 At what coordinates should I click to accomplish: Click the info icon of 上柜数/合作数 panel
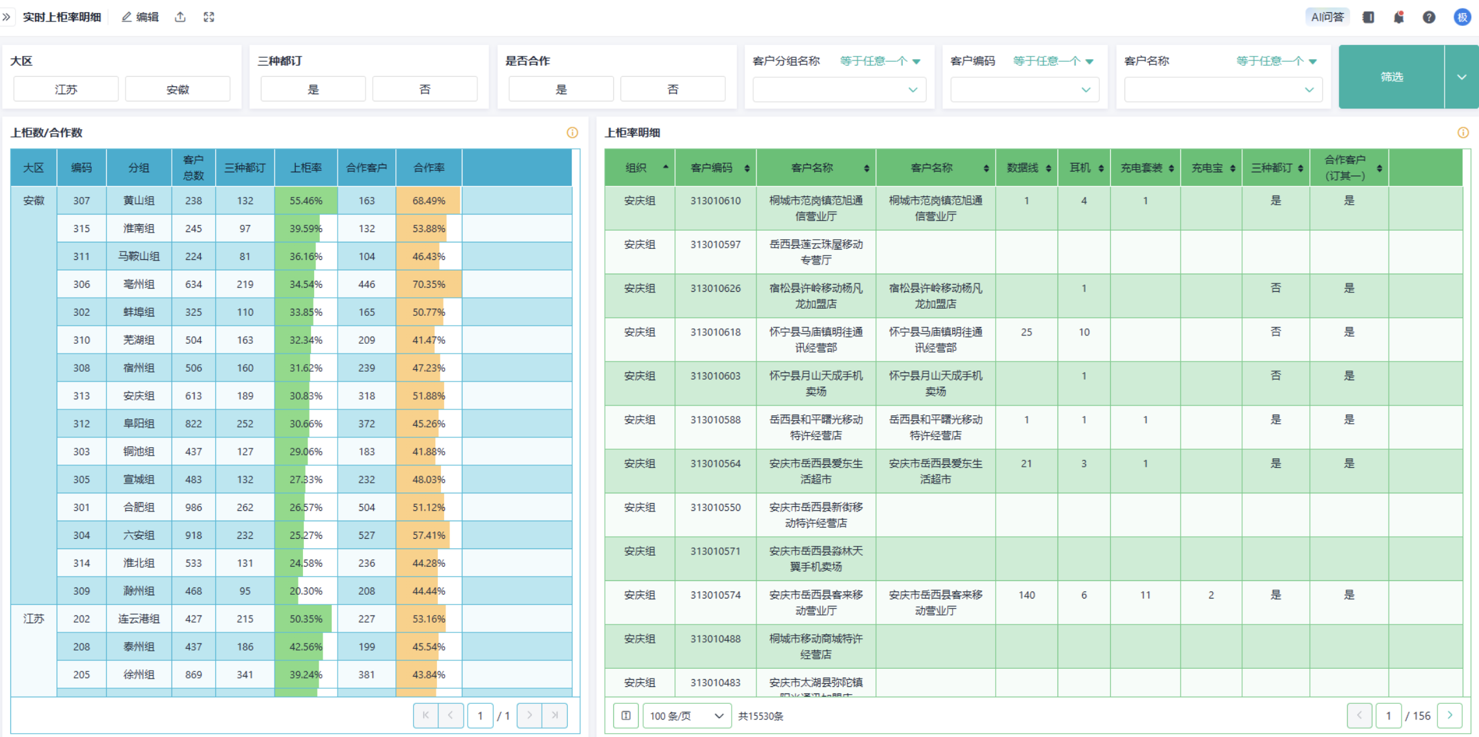point(572,133)
